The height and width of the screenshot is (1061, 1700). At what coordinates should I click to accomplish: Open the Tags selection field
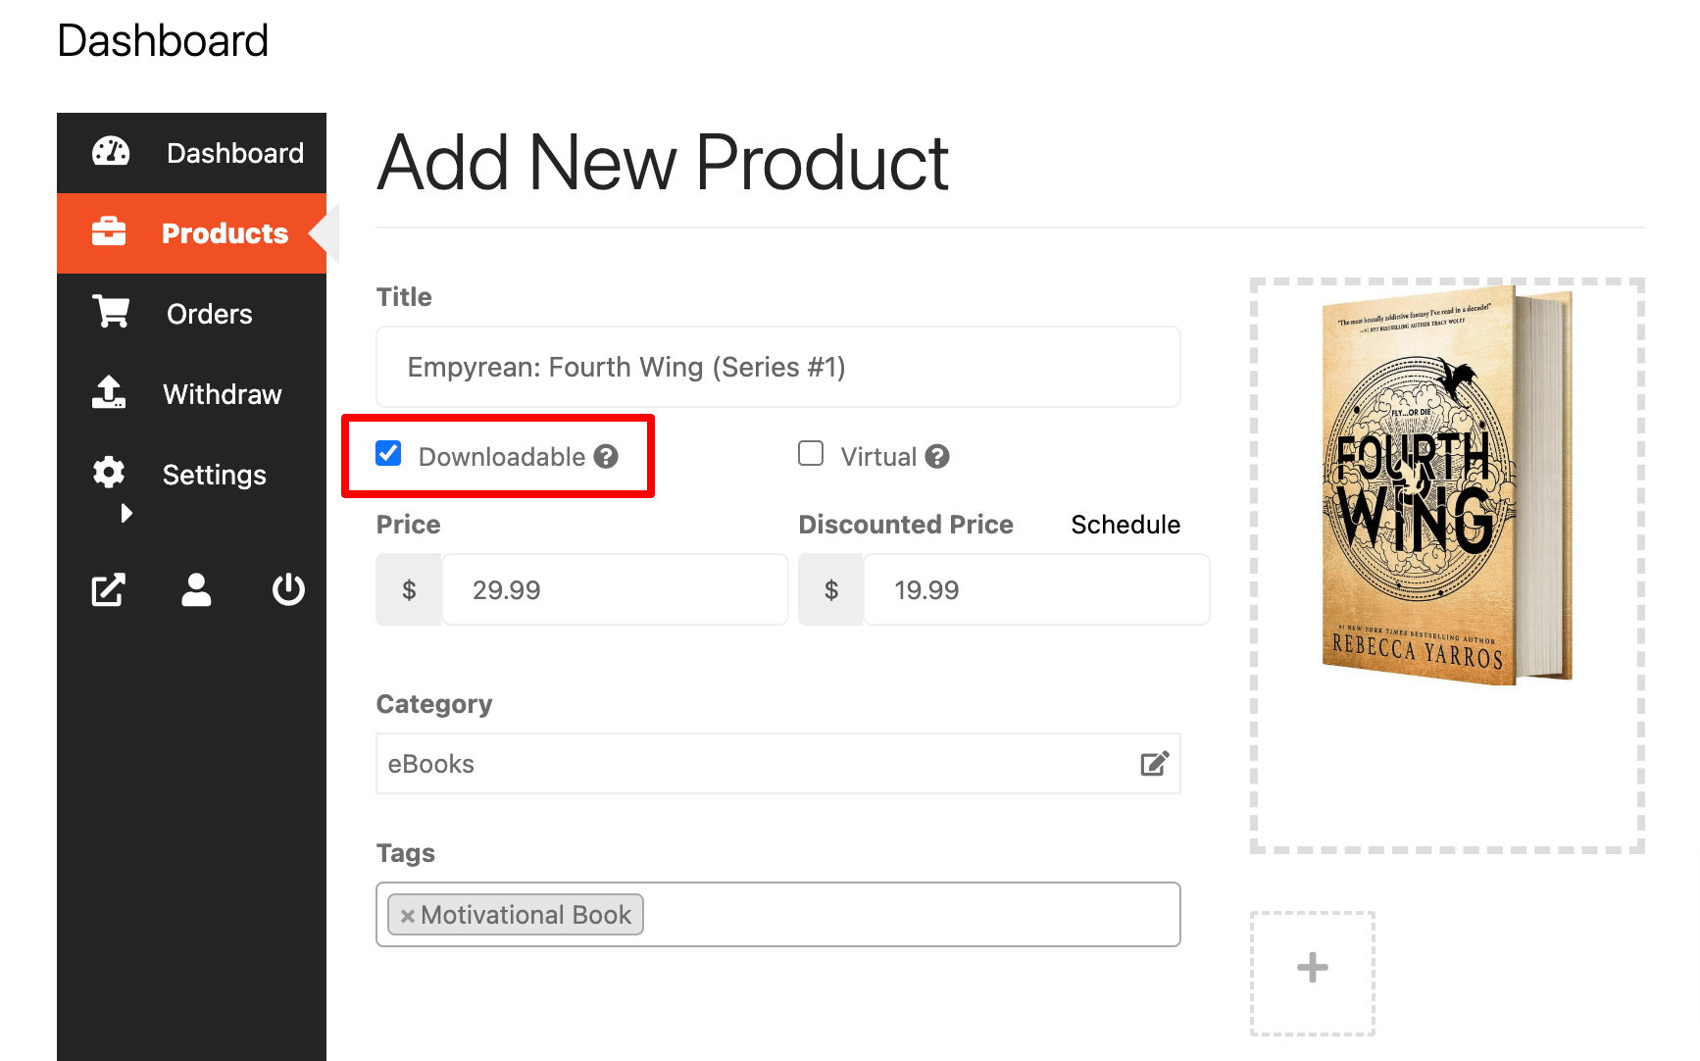tap(882, 914)
